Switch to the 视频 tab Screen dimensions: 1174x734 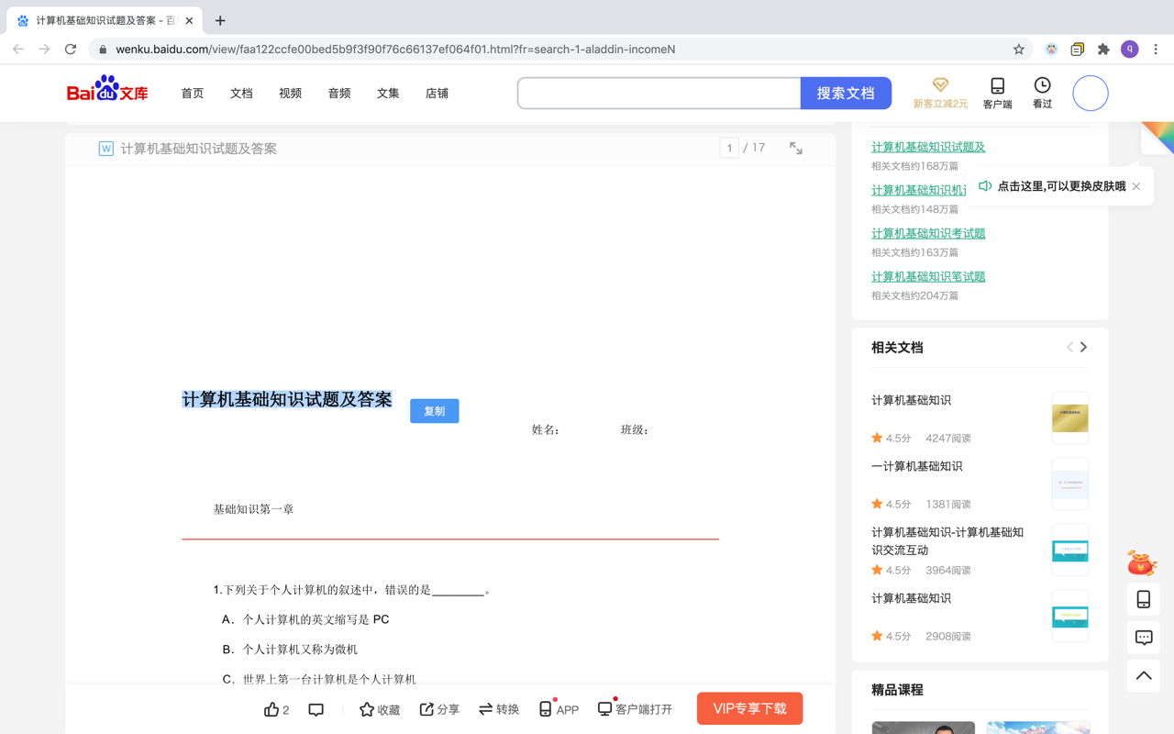coord(290,93)
